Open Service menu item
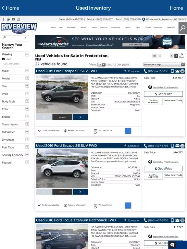The image size is (187, 249). click(128, 27)
